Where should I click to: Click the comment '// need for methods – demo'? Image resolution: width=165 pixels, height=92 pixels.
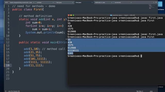point(34,6)
